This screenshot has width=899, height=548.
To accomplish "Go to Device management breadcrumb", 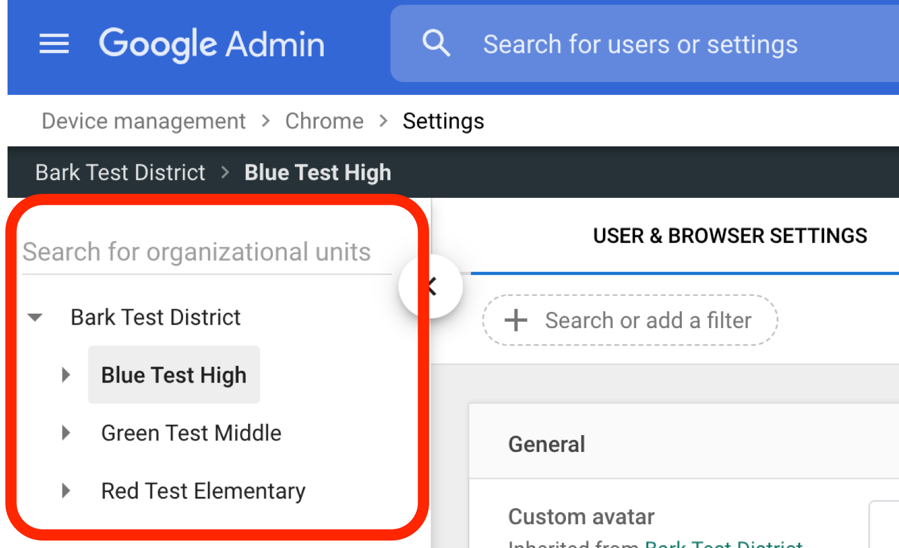I will tap(144, 122).
